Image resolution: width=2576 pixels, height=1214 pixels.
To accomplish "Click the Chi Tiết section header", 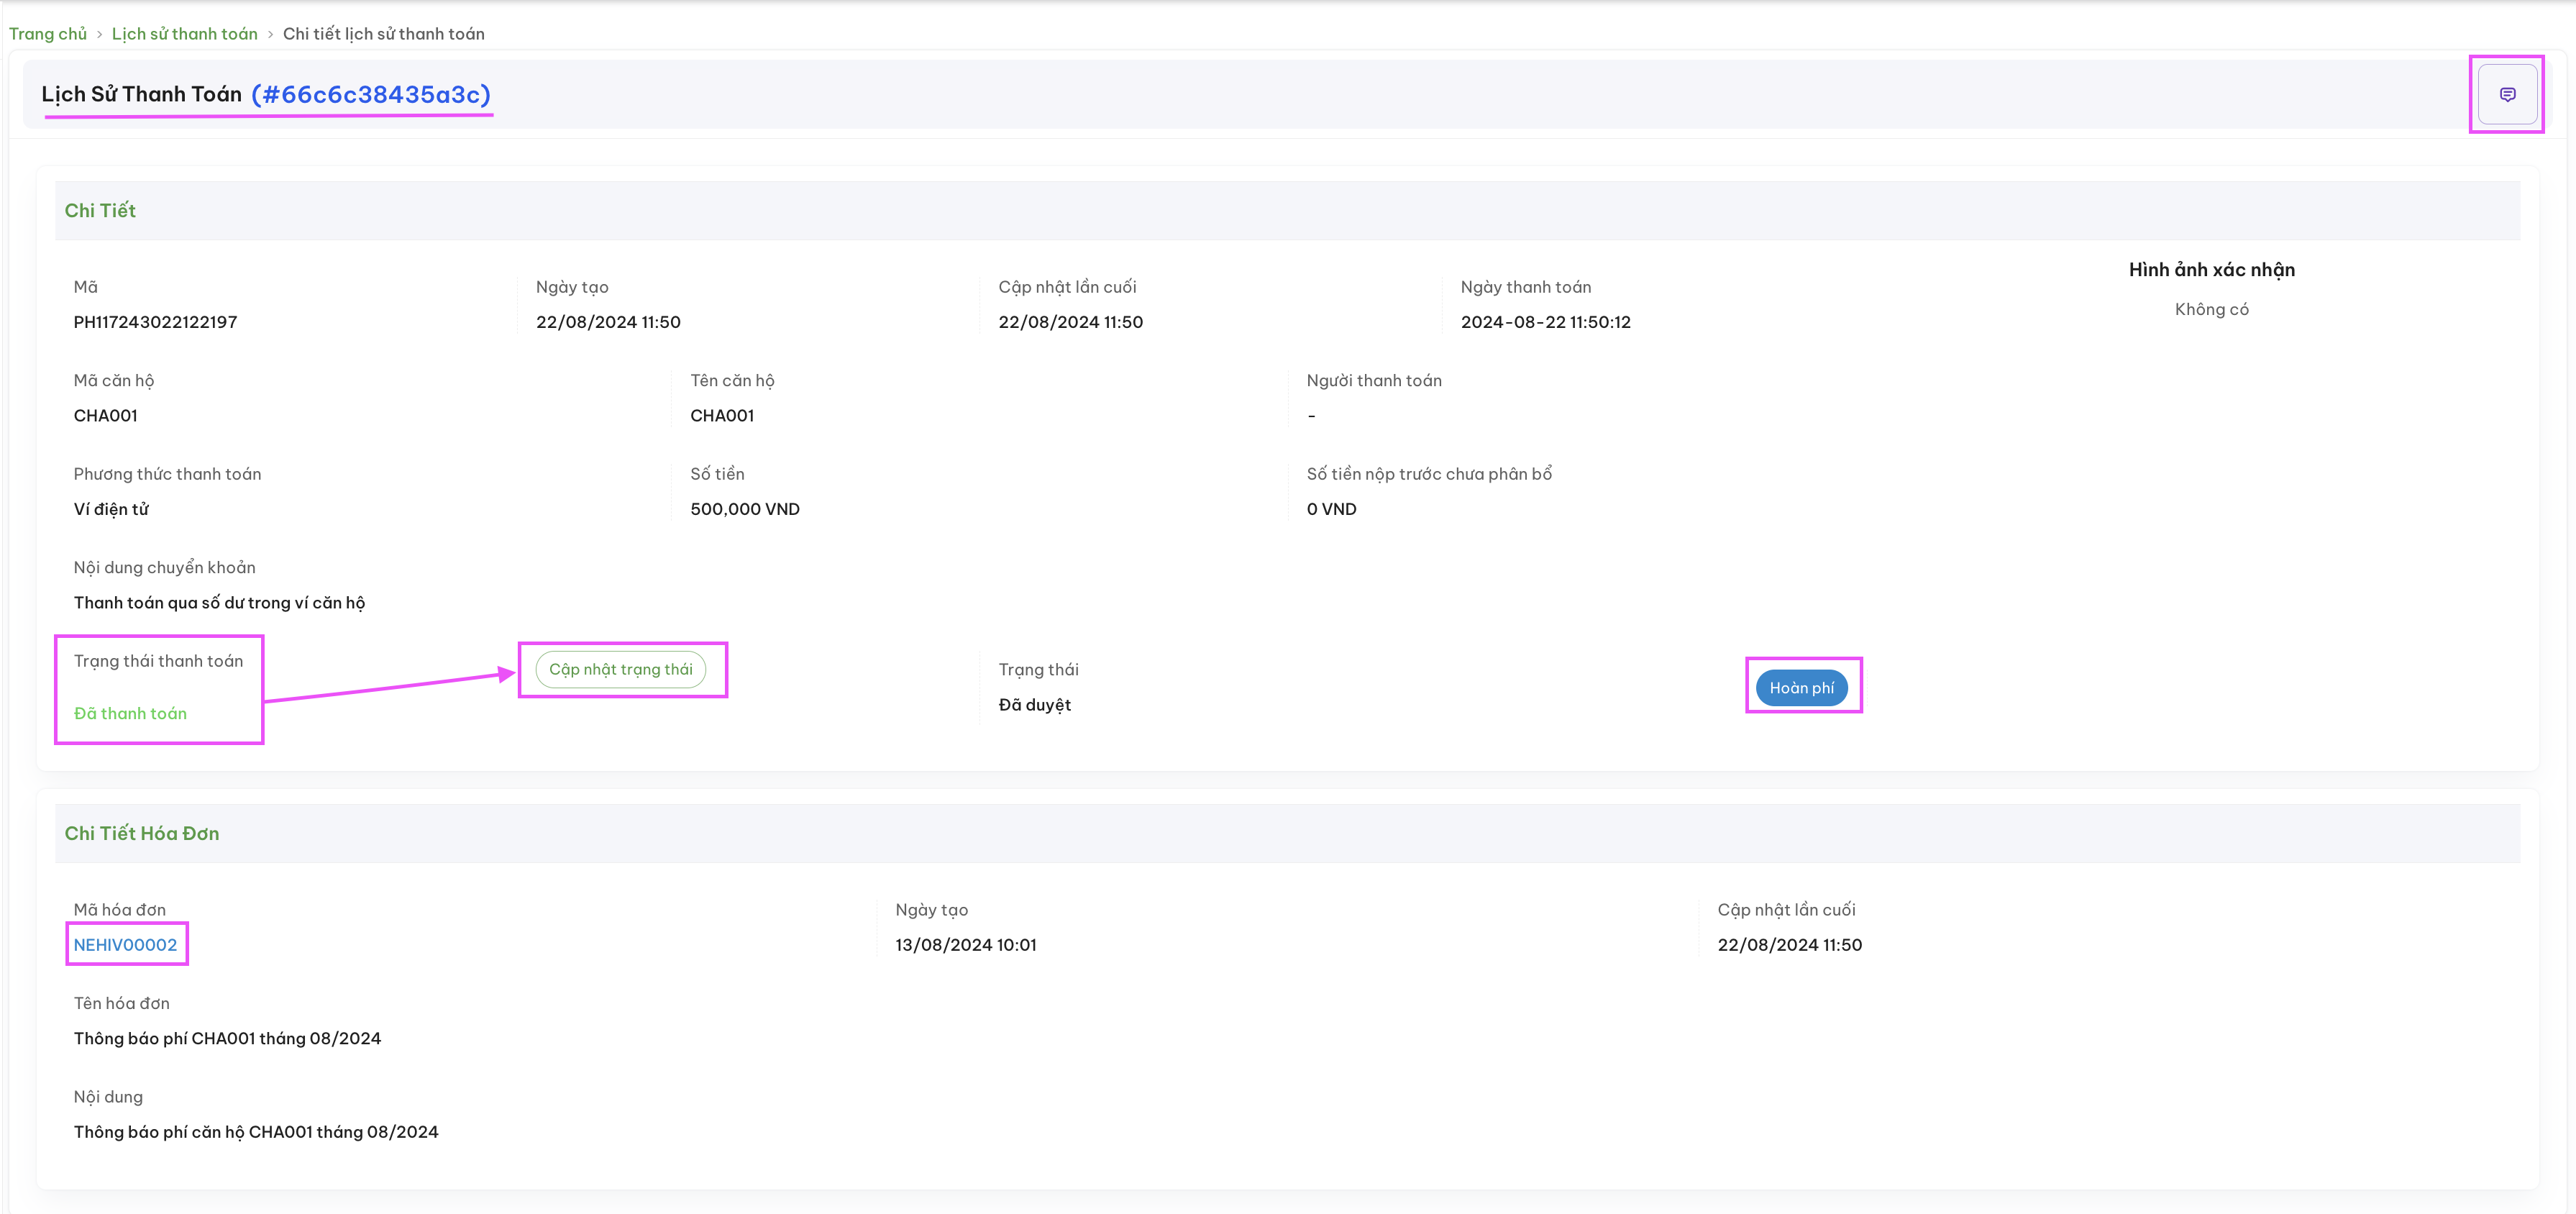I will [x=100, y=210].
